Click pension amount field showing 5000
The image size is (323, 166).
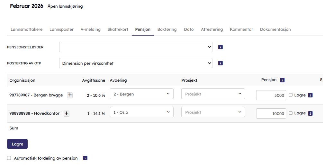[x=271, y=95]
